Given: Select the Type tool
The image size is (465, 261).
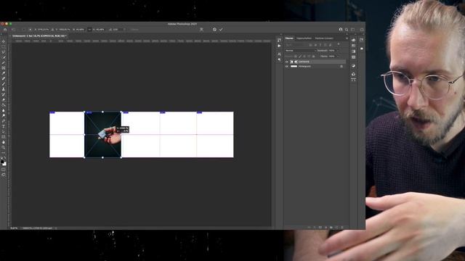Looking at the screenshot, I should [x=4, y=126].
